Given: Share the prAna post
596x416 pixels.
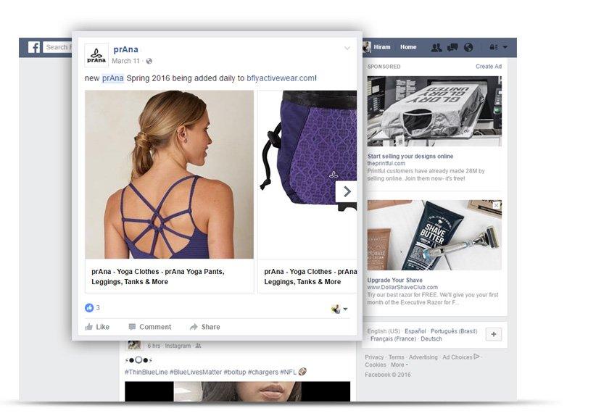Looking at the screenshot, I should 205,327.
